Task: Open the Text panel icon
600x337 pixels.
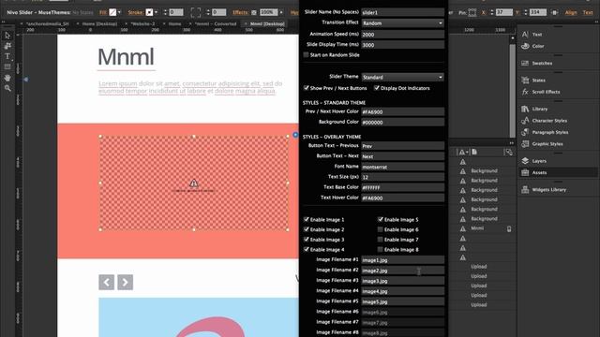Action: click(x=525, y=35)
